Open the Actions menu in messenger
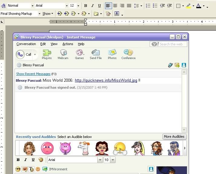The height and width of the screenshot is (174, 216). (x=68, y=44)
